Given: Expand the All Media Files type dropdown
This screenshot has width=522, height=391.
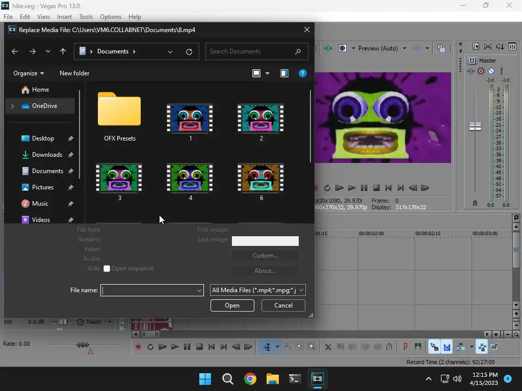Looking at the screenshot, I should click(x=301, y=290).
